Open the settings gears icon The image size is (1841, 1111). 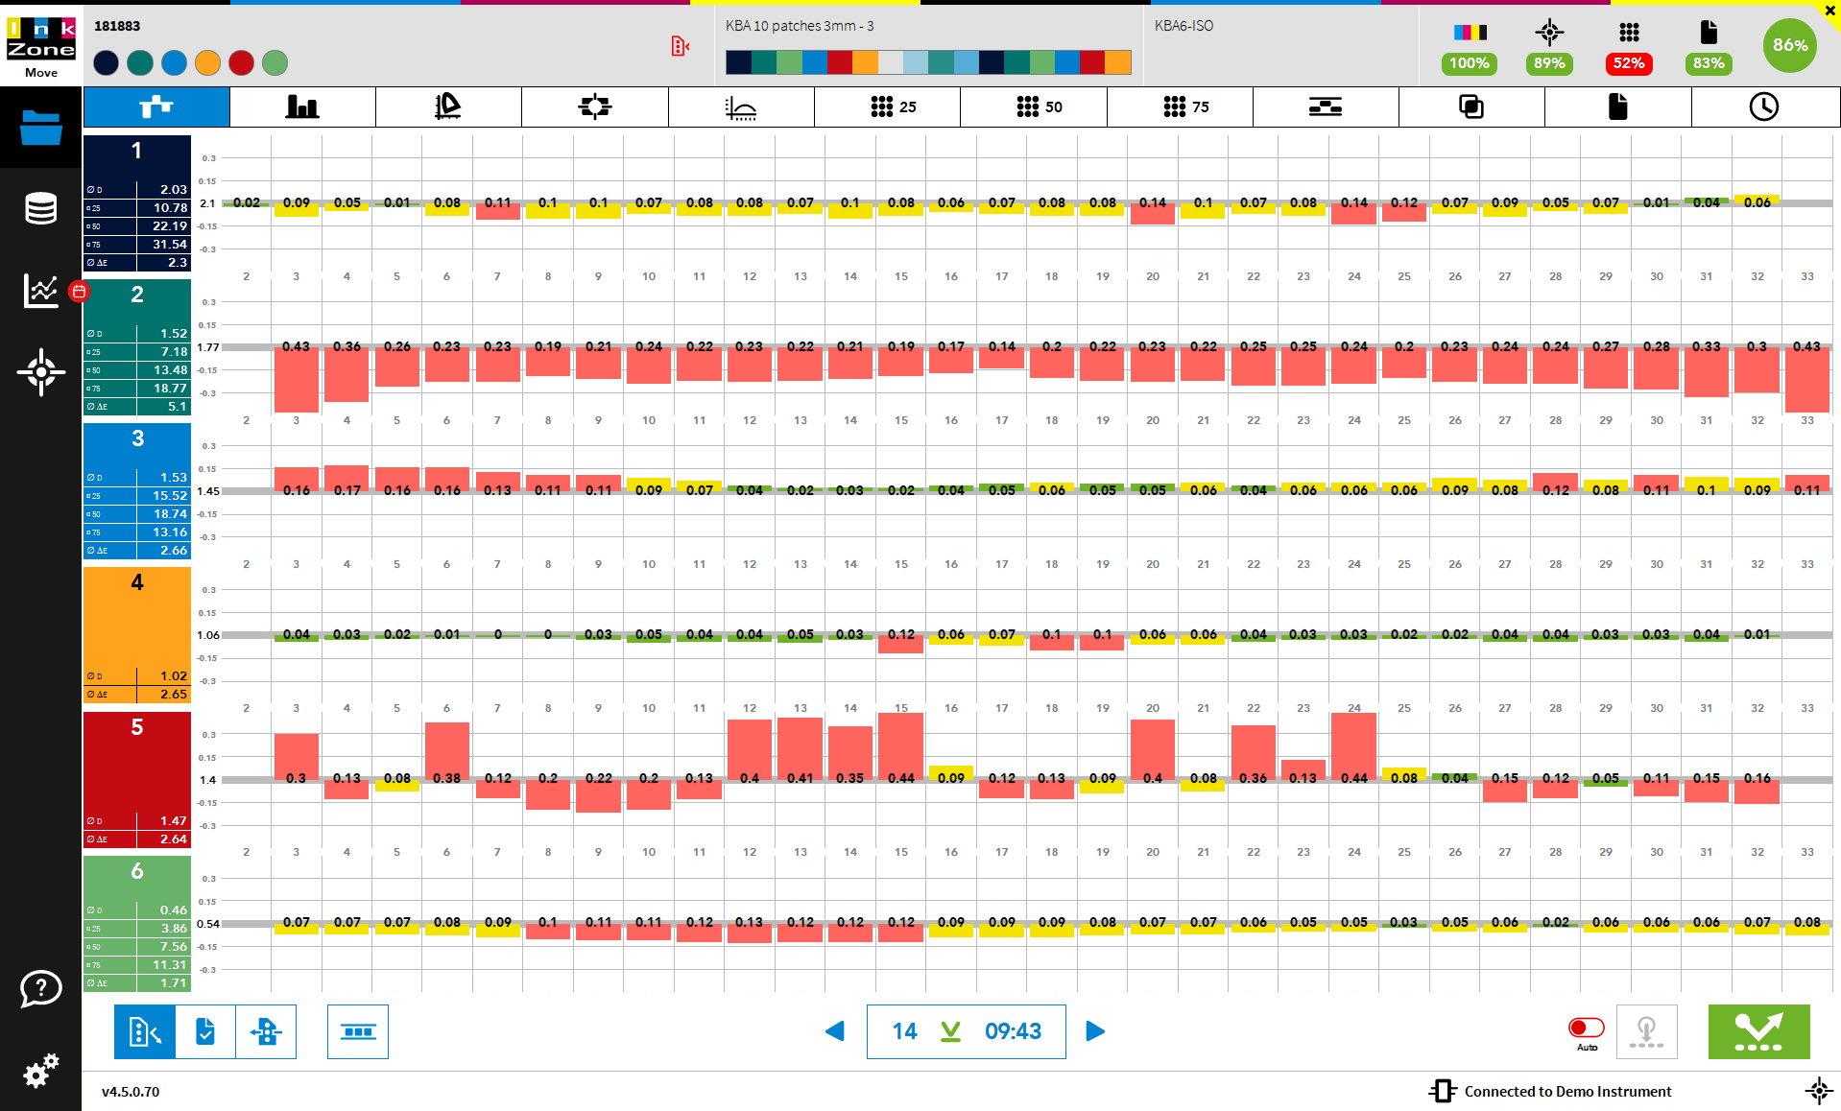tap(40, 1071)
